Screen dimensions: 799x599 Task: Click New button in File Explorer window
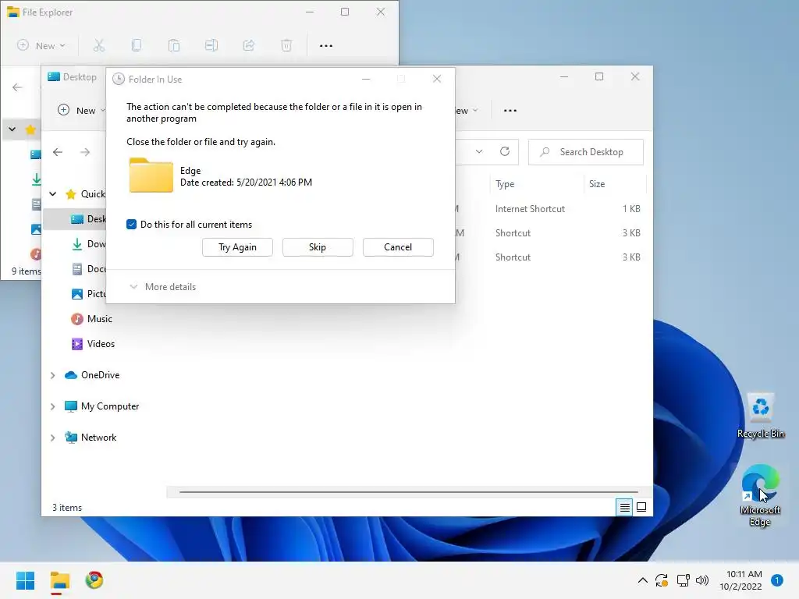41,45
